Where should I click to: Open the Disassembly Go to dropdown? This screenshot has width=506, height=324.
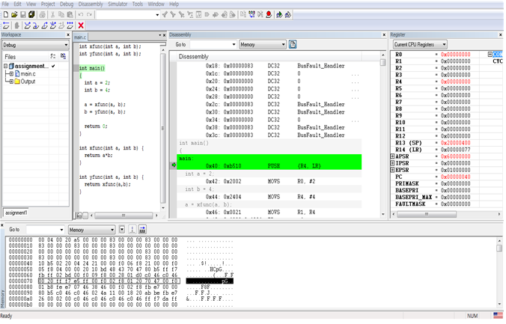coord(234,45)
